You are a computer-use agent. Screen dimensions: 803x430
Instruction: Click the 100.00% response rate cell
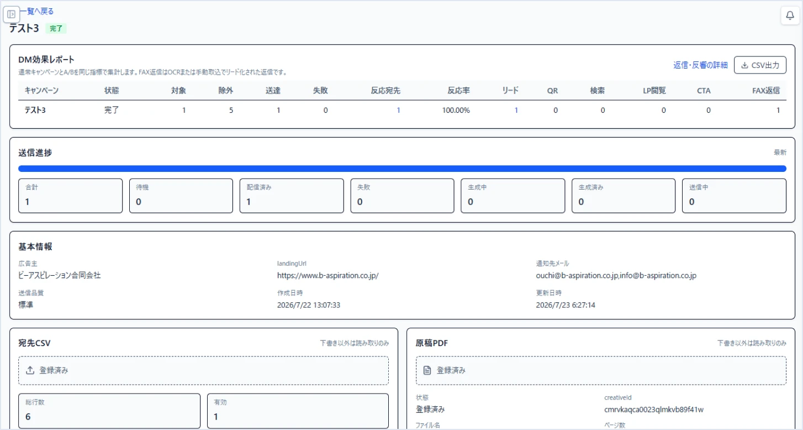456,110
